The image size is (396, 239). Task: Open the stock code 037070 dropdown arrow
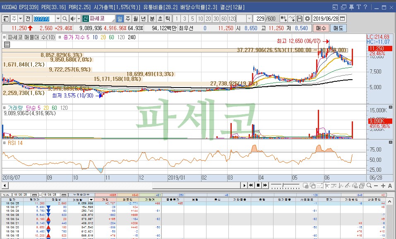58,19
